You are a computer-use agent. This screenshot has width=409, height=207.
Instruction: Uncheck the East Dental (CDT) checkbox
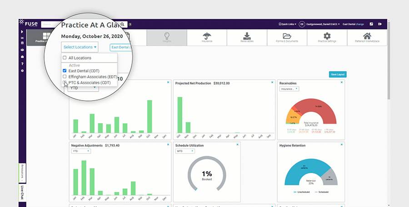(65, 71)
